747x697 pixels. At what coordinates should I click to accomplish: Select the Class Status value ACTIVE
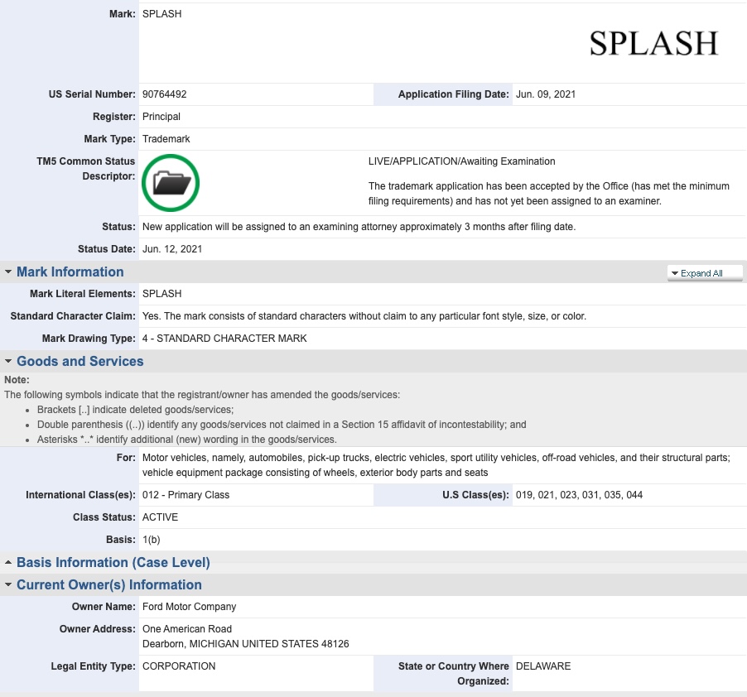pos(160,517)
